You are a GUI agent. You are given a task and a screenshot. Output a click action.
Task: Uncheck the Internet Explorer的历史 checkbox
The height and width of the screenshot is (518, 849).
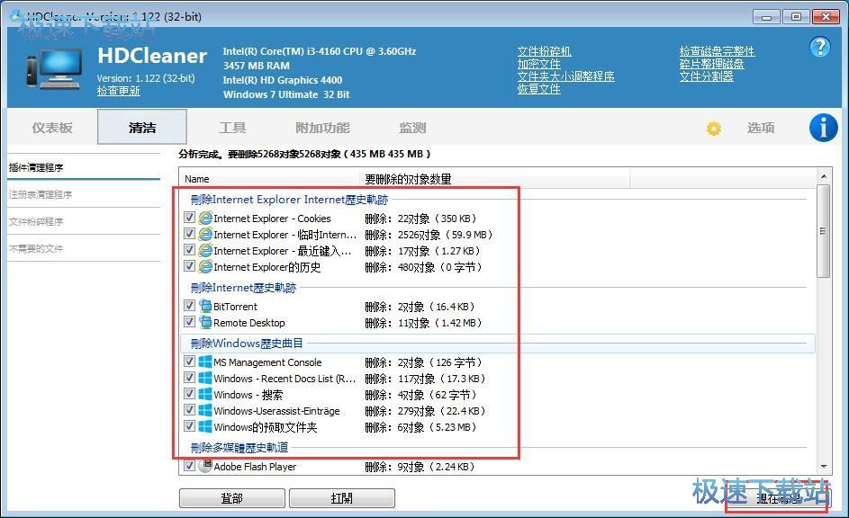point(189,266)
